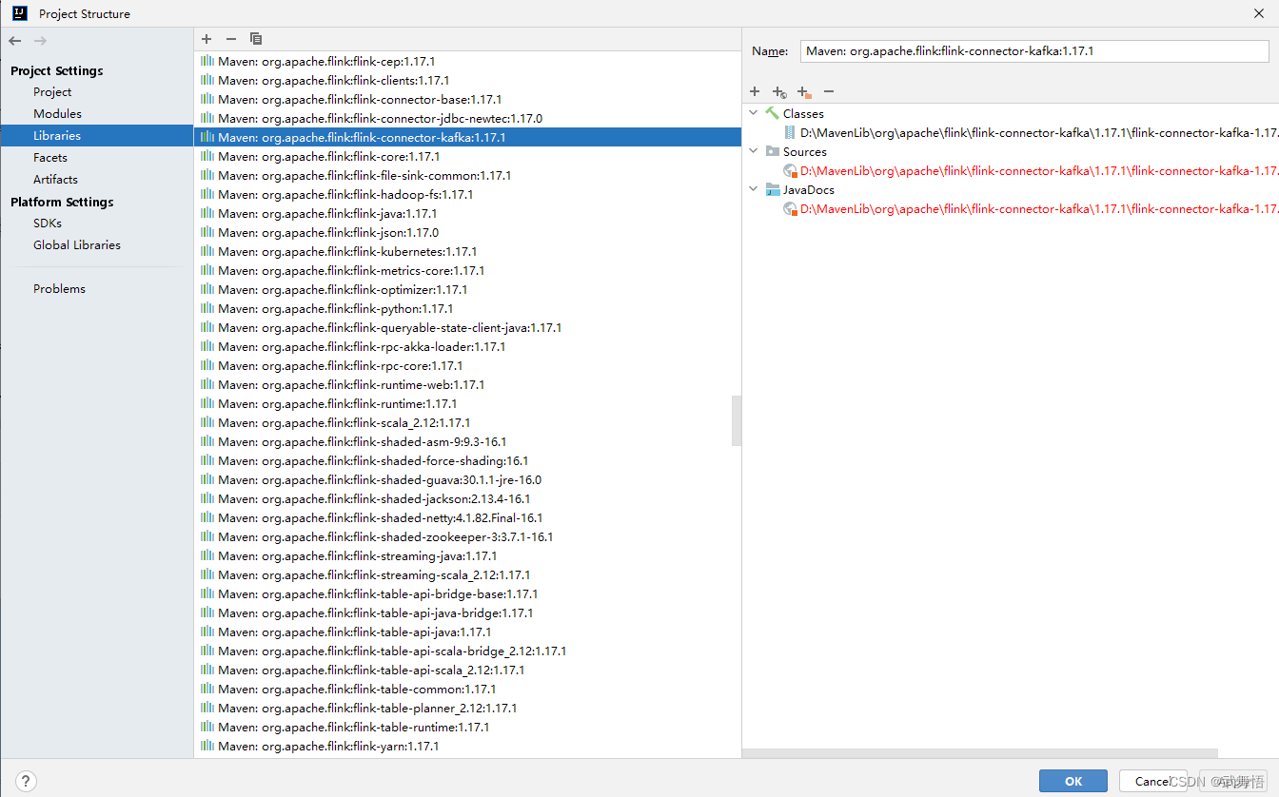Image resolution: width=1279 pixels, height=797 pixels.
Task: Click the exclude roots icon
Action: point(804,92)
